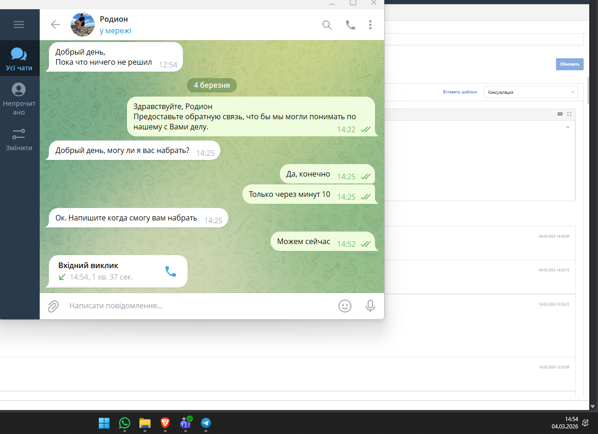
Task: Open Родион's profile photo
Action: coord(83,24)
